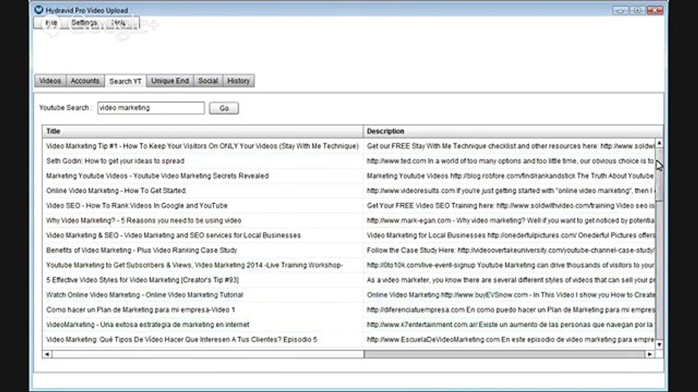This screenshot has height=392, width=698.
Task: Select "VideoMarketing - Una exitosa estrategia" row
Action: pos(202,324)
